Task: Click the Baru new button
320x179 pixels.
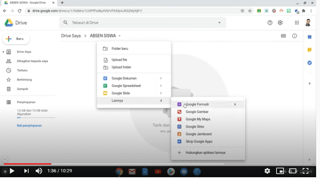Action: 16,39
